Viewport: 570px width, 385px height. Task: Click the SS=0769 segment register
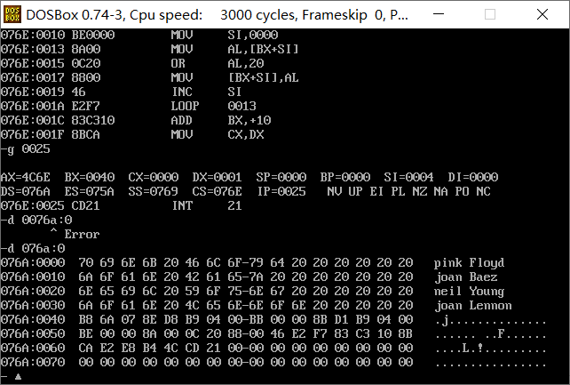tap(154, 191)
